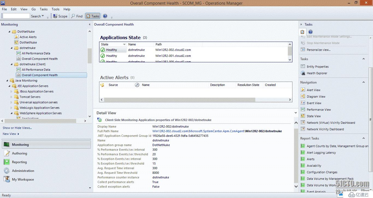Viewport: 373px width, 198px height.
Task: Collapse the DotNetNuke folder in tree
Action: [10, 32]
